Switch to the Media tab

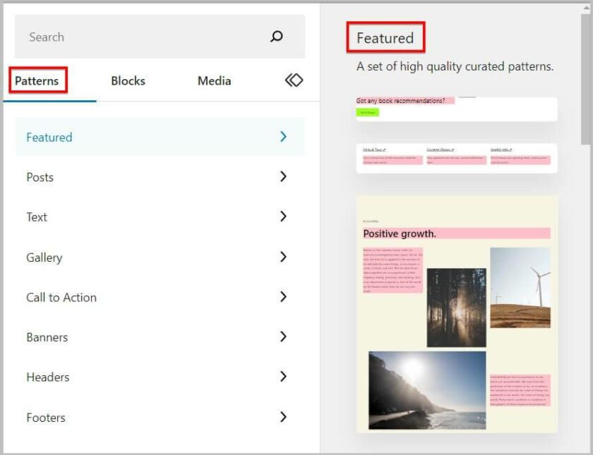point(213,80)
